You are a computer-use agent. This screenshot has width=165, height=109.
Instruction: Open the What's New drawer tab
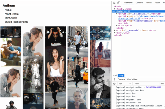click(x=132, y=79)
